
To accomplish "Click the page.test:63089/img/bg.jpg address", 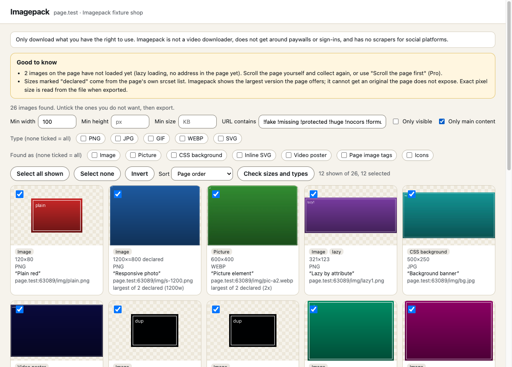I will click(441, 281).
